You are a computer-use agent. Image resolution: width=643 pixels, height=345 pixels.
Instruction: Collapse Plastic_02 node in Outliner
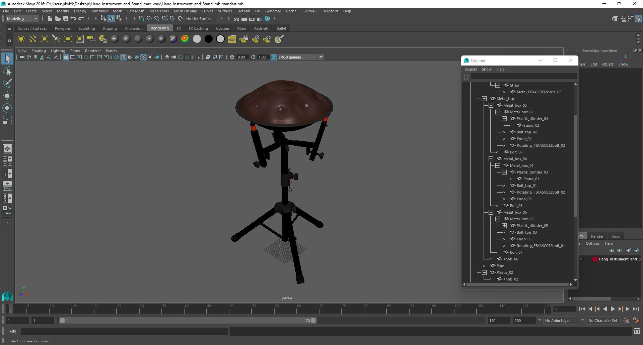(484, 272)
